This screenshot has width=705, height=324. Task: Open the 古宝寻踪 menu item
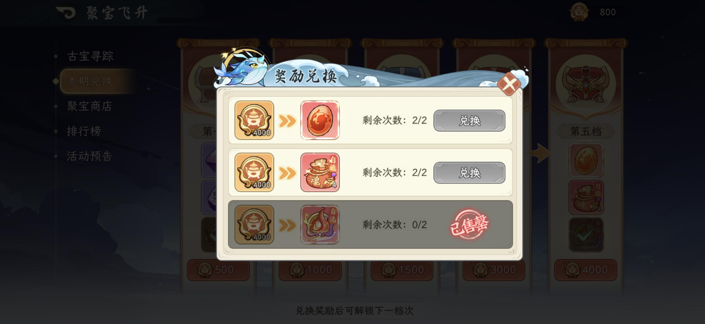tap(90, 56)
